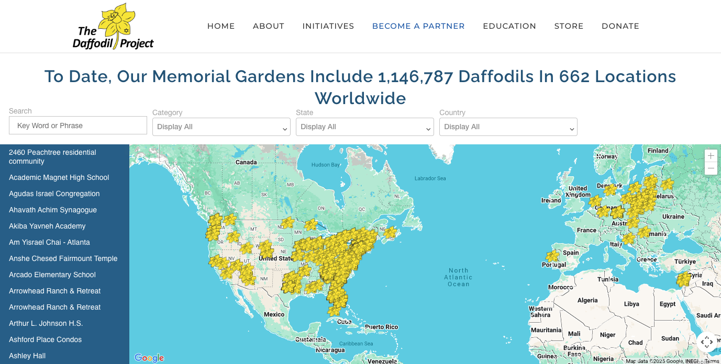Screen dimensions: 721x364
Task: Click daffodil marker over United Kingdom
Action: tap(595, 201)
